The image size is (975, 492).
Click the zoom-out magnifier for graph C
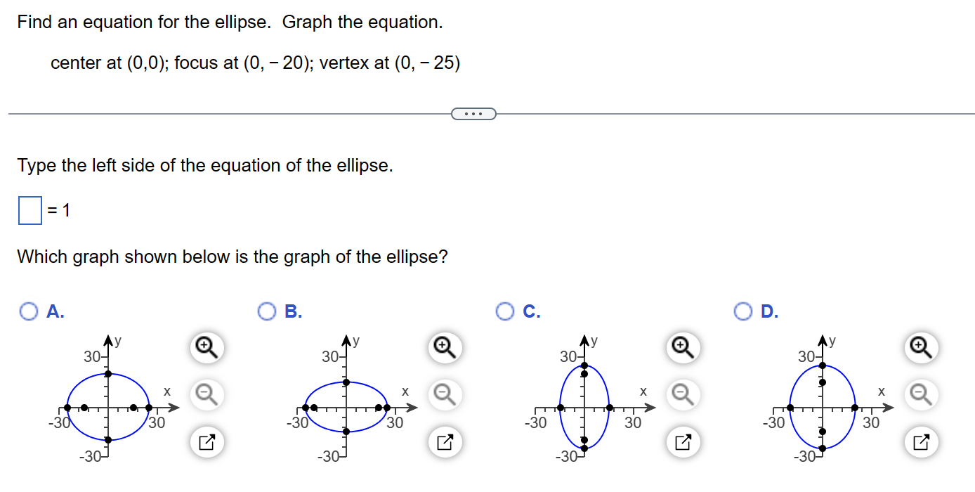point(682,395)
